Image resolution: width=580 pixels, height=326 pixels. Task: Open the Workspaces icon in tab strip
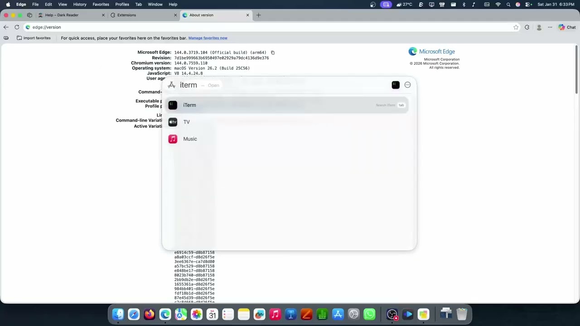click(x=30, y=15)
